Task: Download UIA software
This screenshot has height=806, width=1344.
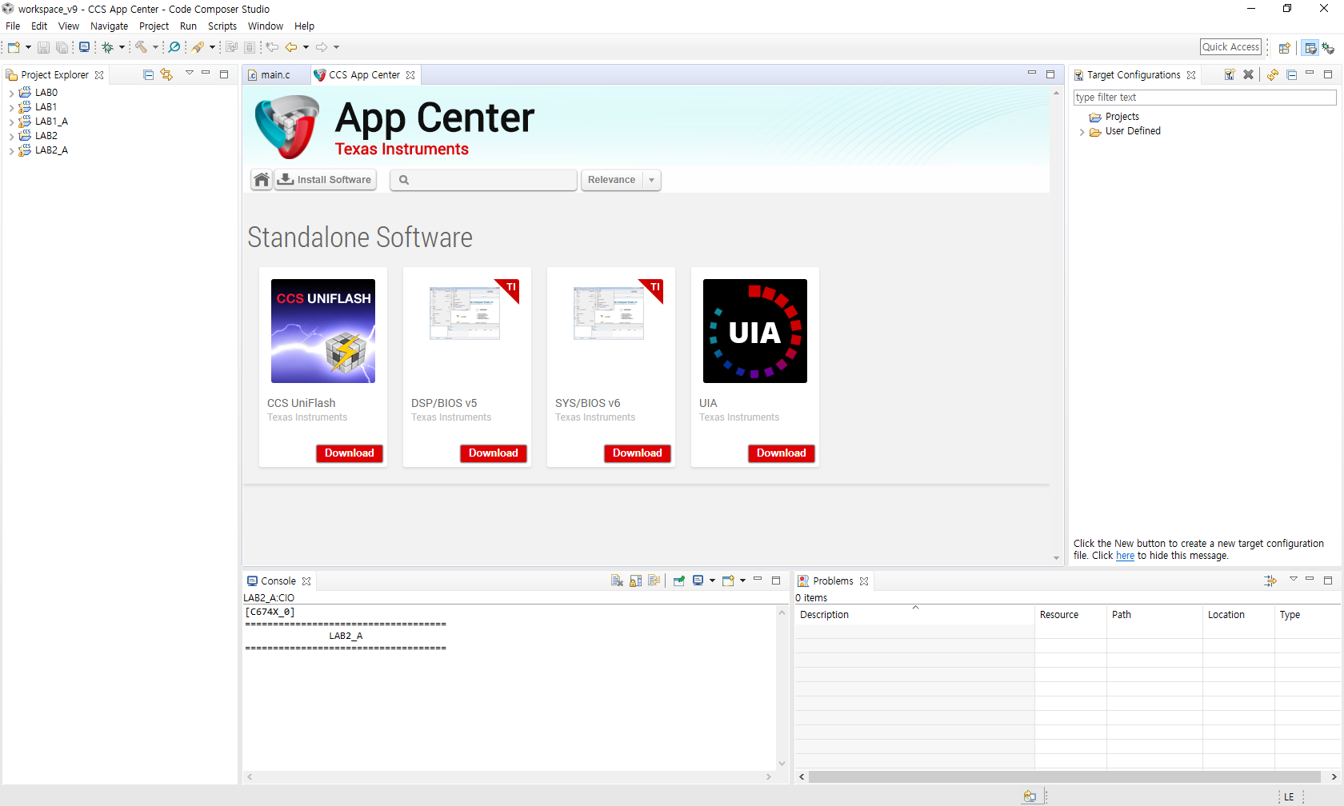Action: pos(782,453)
